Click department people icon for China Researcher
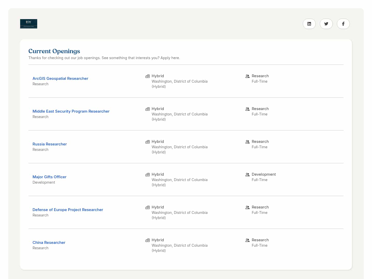 click(247, 240)
